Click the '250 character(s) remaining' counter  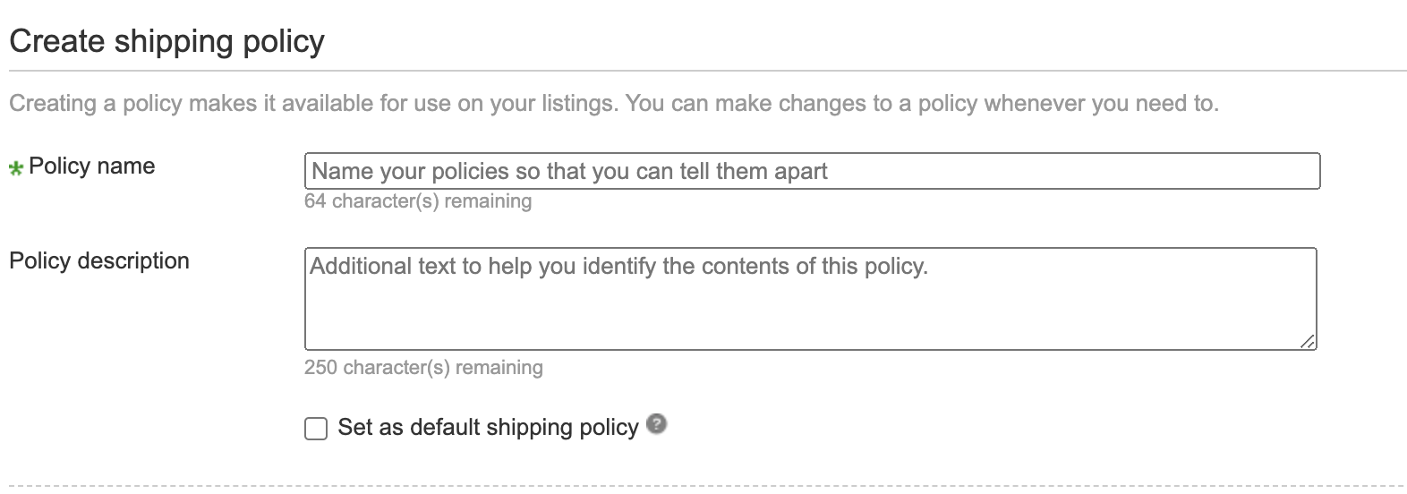(x=423, y=368)
